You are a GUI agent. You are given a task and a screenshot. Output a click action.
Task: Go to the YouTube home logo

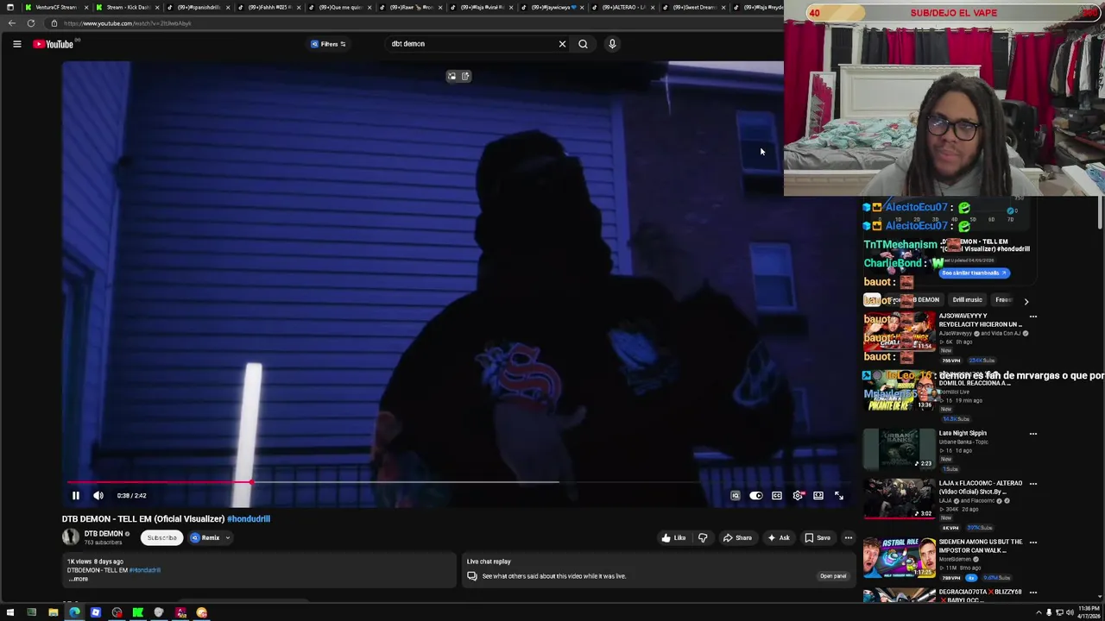coord(54,44)
